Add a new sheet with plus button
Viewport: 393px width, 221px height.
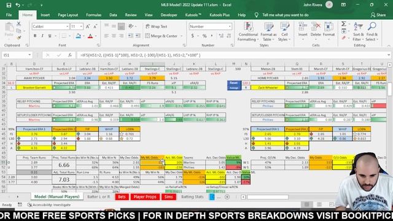227,197
